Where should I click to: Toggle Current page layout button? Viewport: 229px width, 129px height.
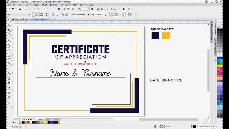[x=67, y=15]
